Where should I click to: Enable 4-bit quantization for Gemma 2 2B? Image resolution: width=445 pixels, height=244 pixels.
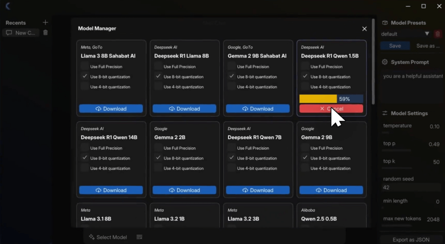(x=158, y=168)
